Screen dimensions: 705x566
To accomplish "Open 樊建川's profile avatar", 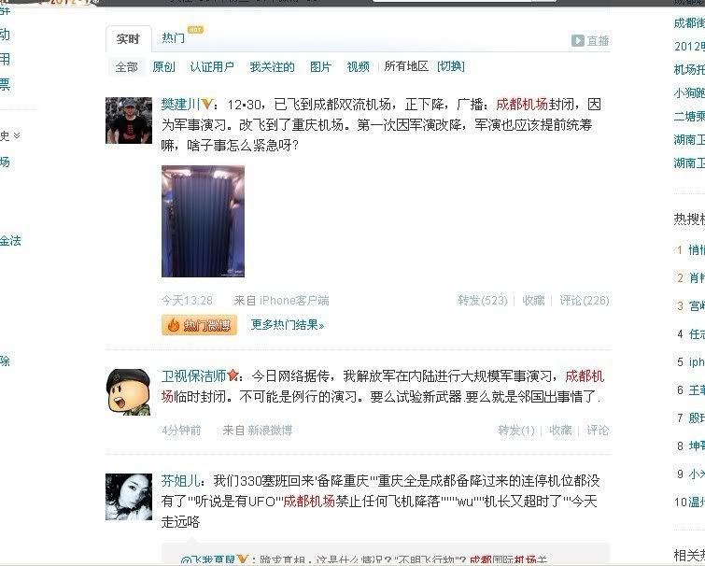I will (x=129, y=120).
